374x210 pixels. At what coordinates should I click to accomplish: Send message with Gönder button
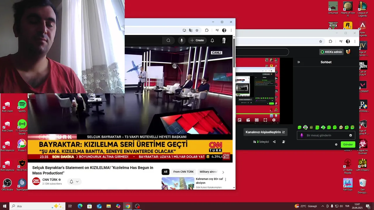click(348, 144)
